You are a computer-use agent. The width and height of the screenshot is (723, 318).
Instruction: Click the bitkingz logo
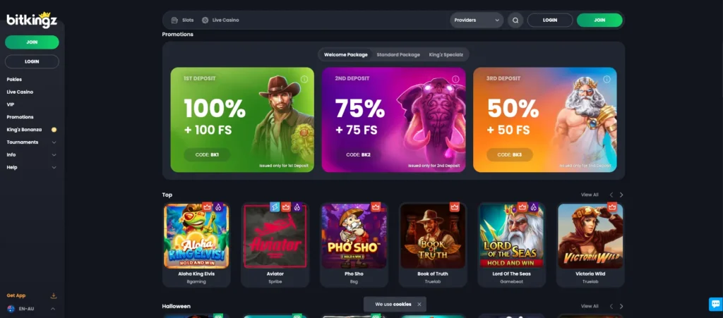click(x=31, y=20)
